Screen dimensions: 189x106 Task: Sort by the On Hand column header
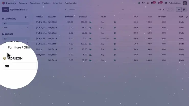[69, 17]
